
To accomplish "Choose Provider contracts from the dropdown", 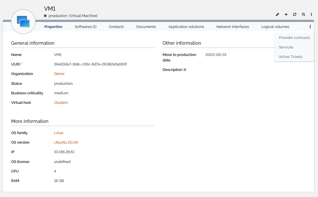I will (x=294, y=38).
